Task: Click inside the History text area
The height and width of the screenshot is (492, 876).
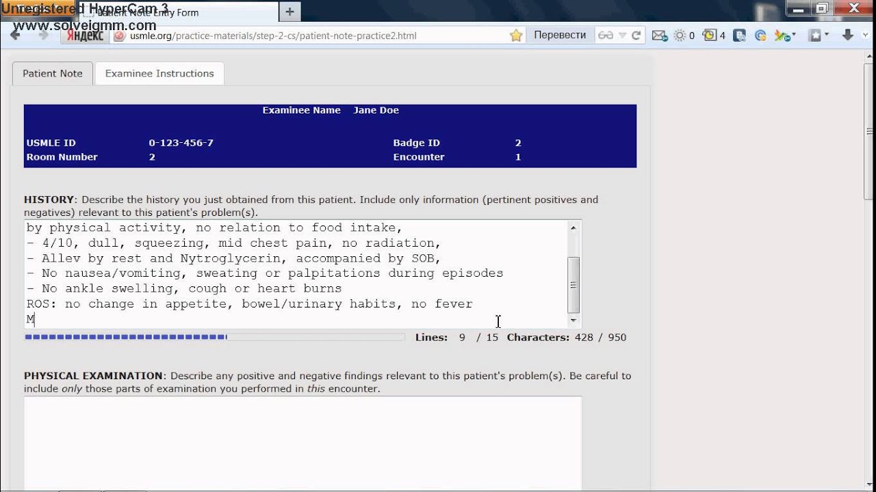Action: click(x=296, y=273)
